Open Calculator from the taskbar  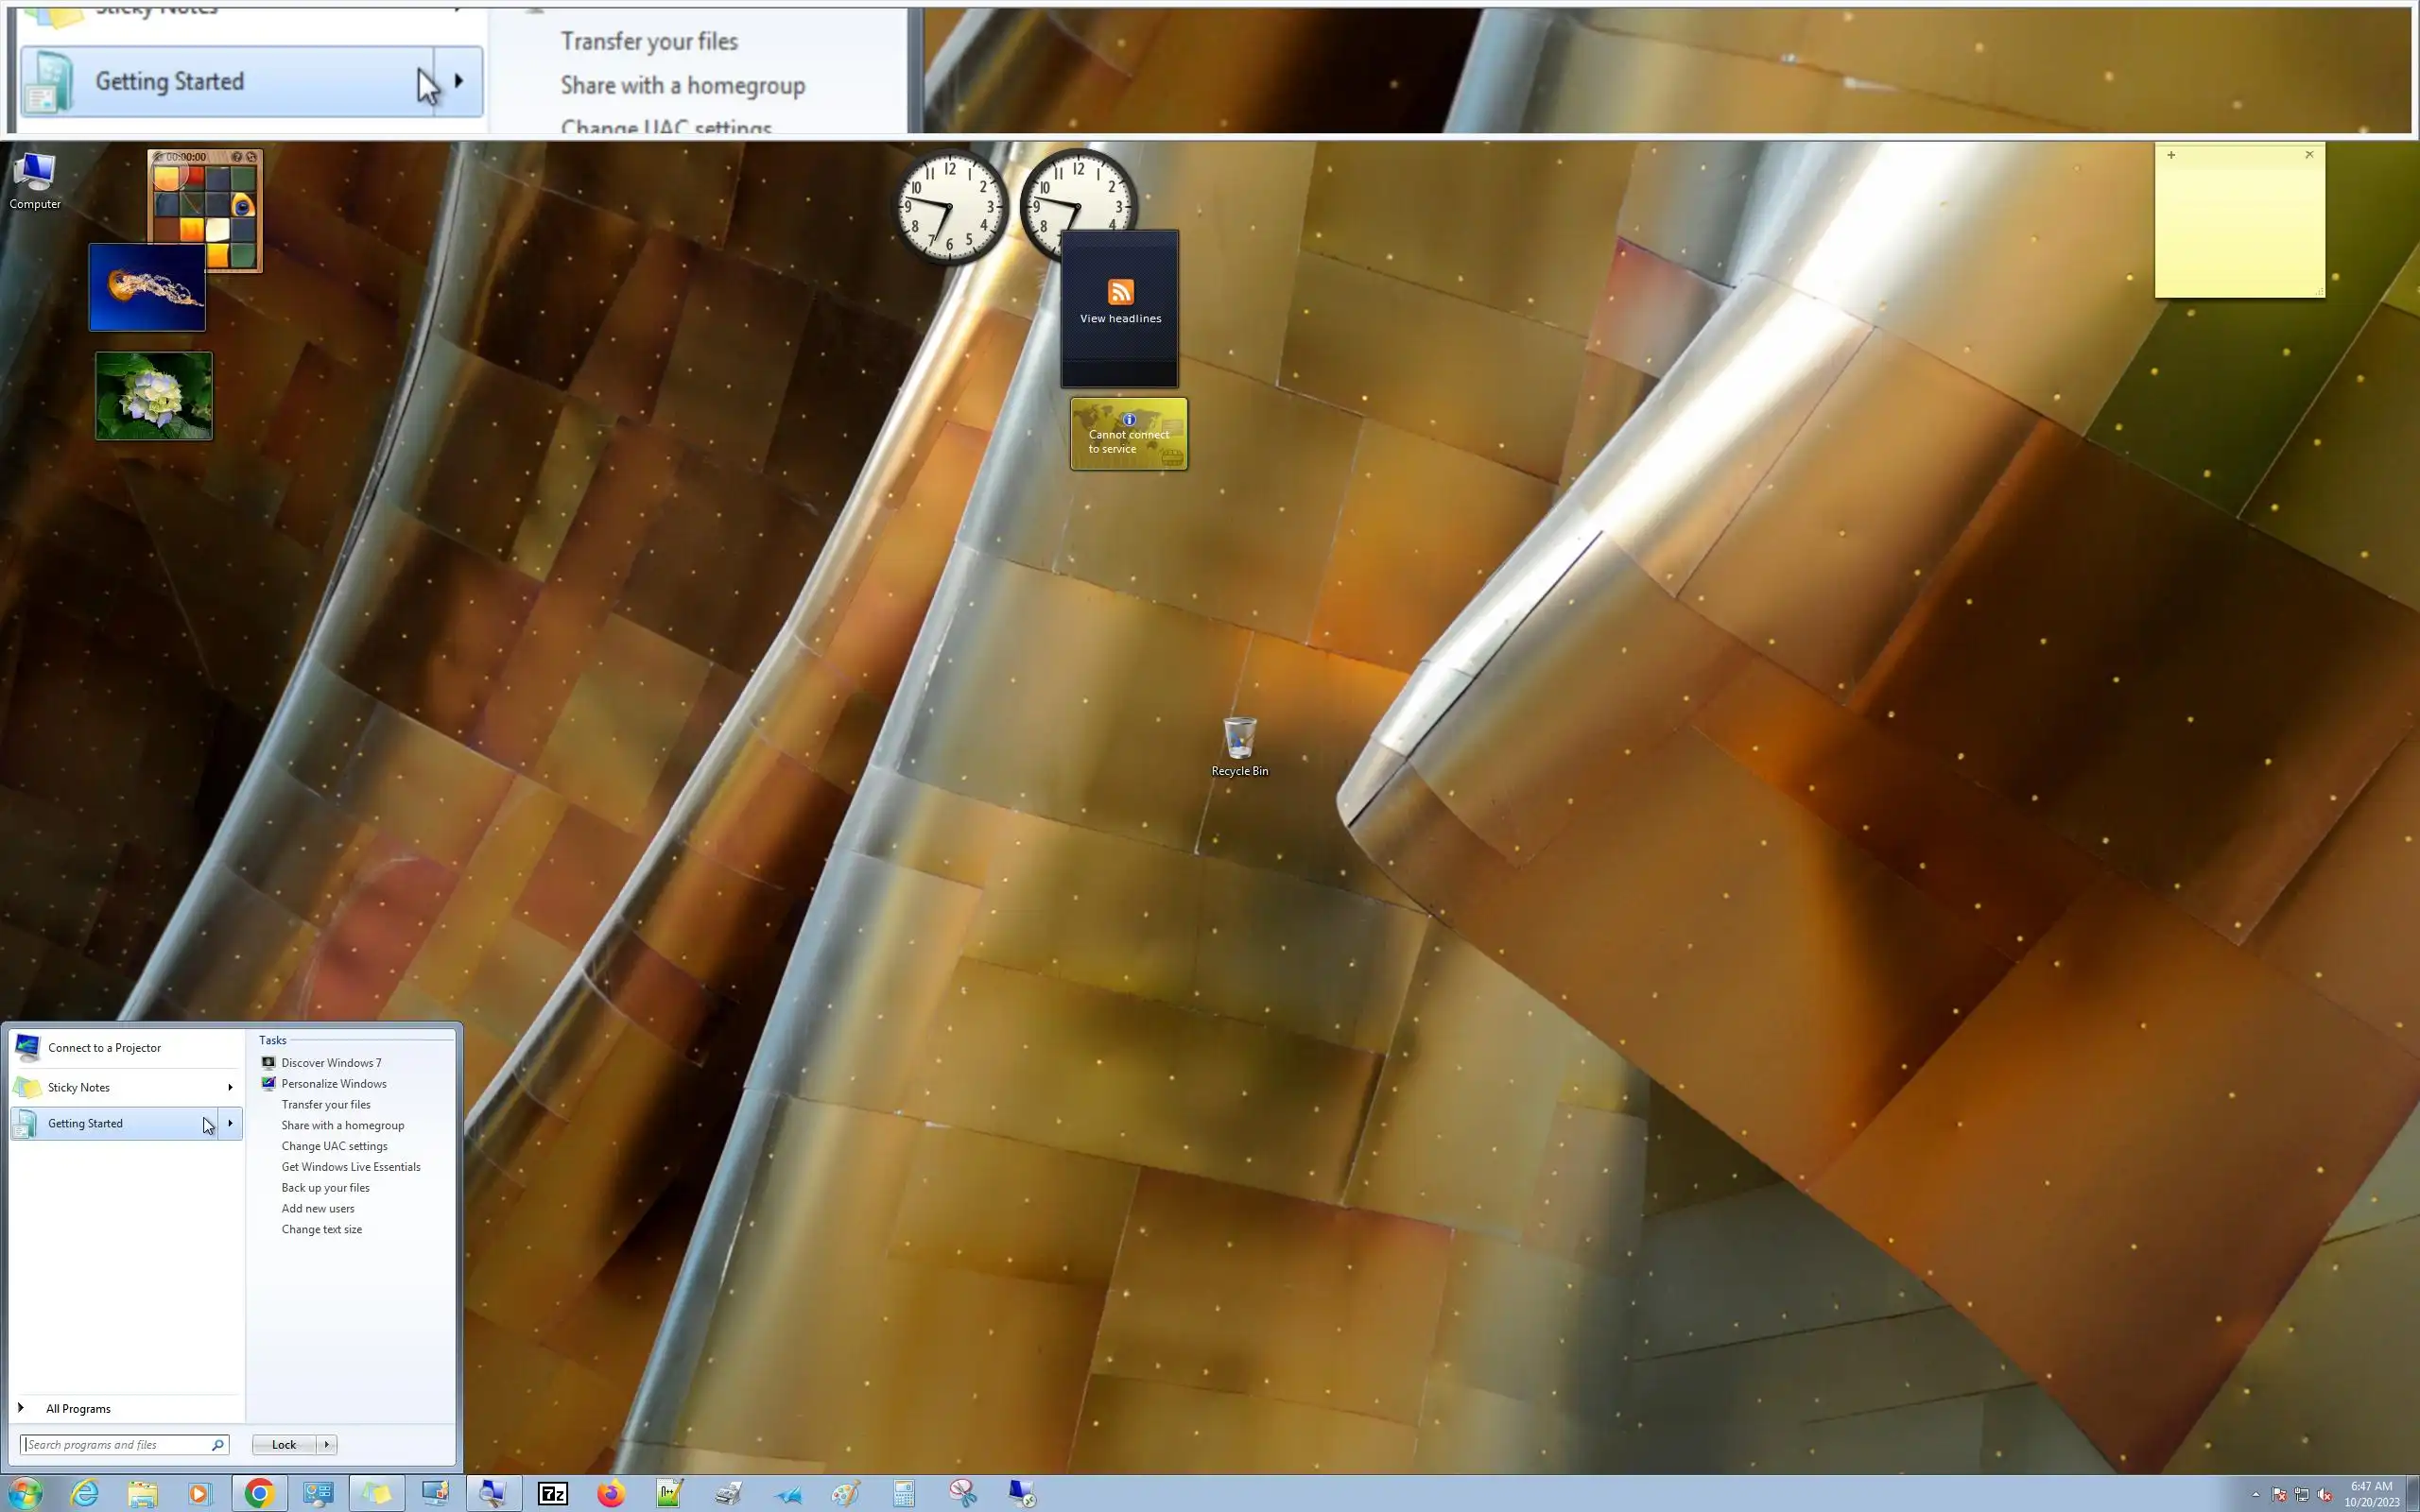(903, 1493)
